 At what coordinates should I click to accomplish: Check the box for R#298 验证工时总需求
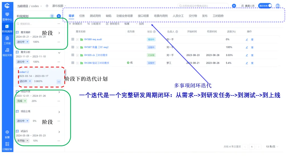[73, 63]
